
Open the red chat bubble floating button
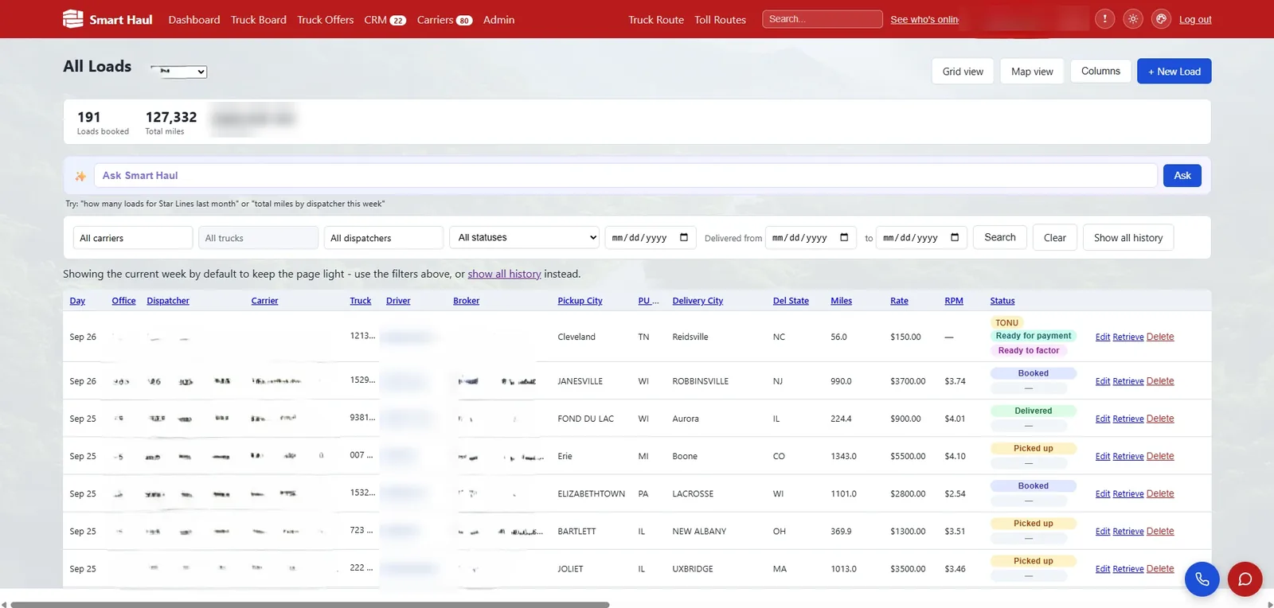(1245, 579)
